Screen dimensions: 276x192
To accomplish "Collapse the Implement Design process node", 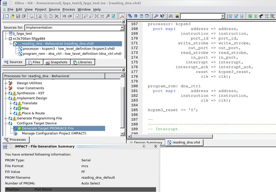I will 6,98.
